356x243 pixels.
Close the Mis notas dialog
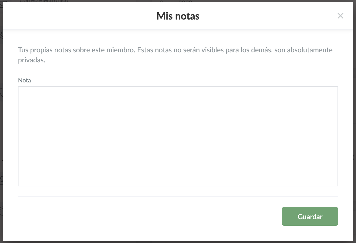(340, 16)
